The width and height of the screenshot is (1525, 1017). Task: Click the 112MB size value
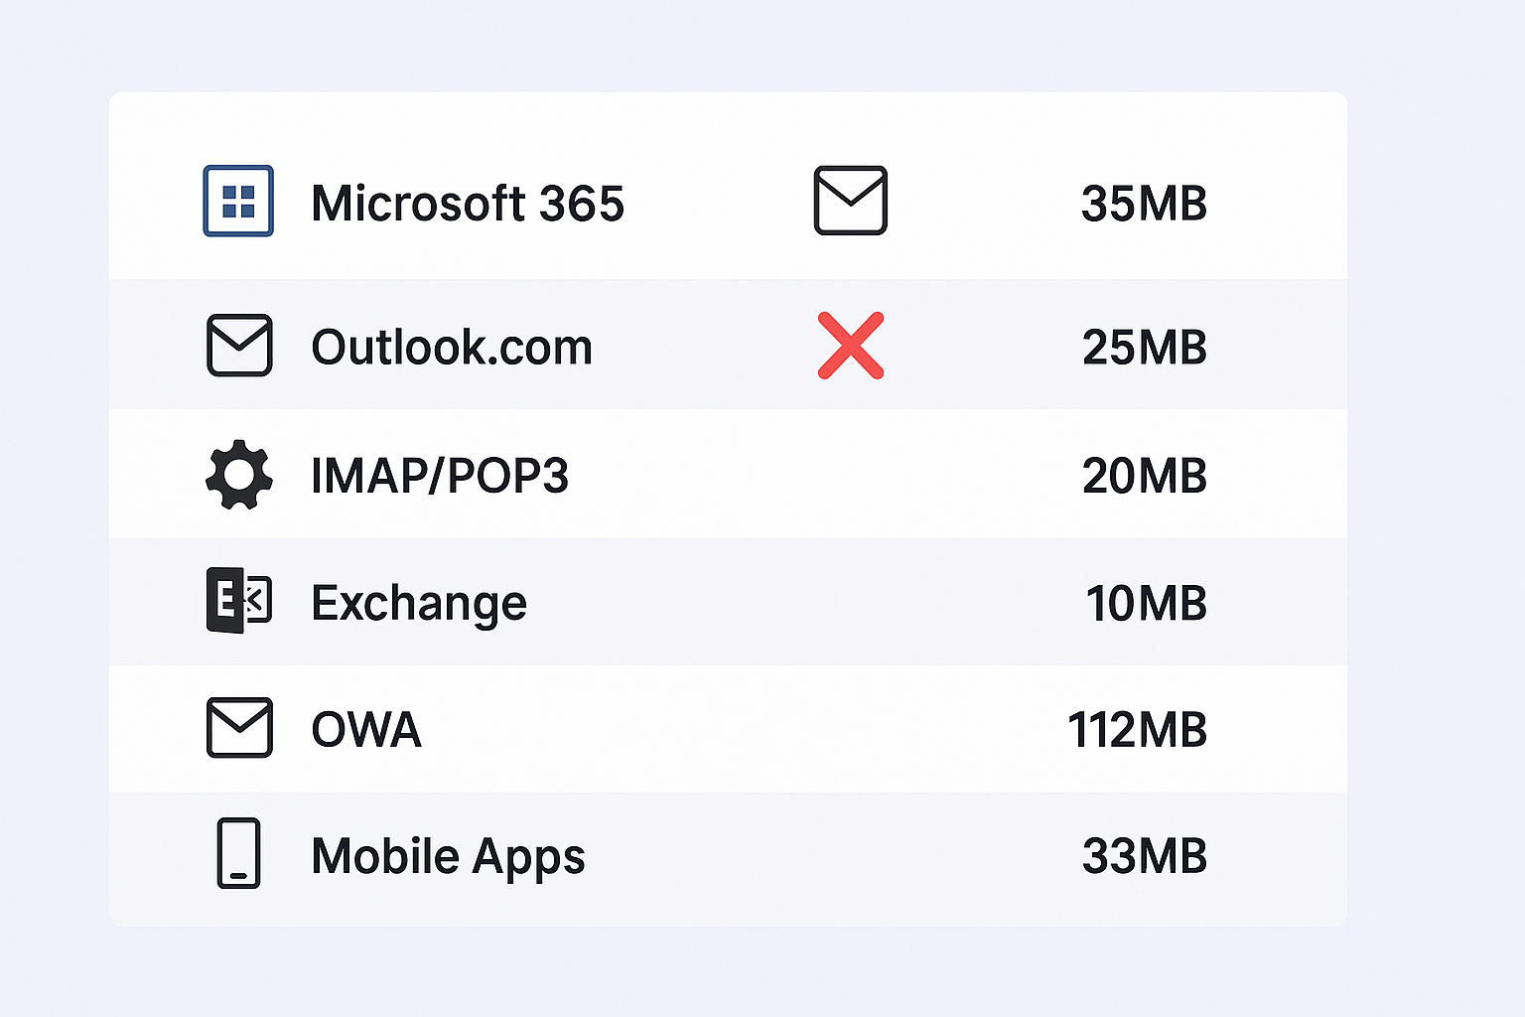[1138, 730]
